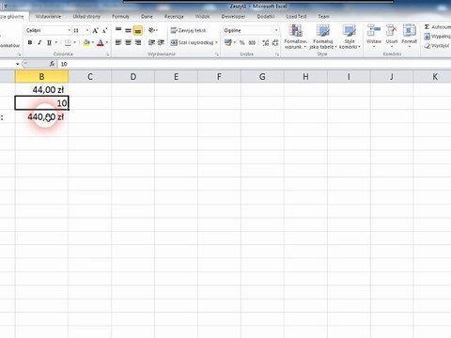Increase decimal places
The height and width of the screenshot is (338, 451).
point(266,42)
